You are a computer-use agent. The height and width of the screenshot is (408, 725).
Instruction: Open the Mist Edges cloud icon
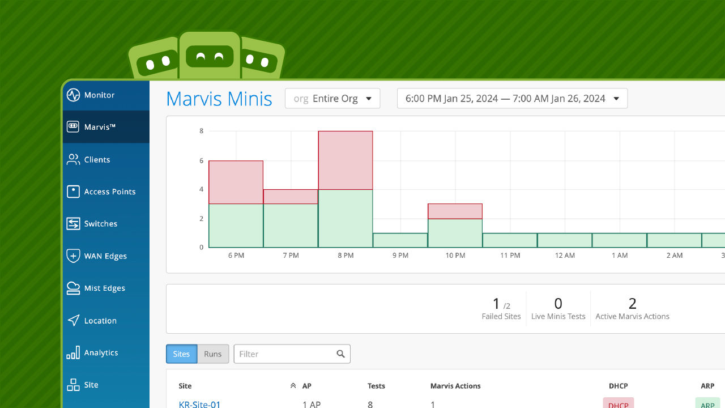pyautogui.click(x=73, y=288)
